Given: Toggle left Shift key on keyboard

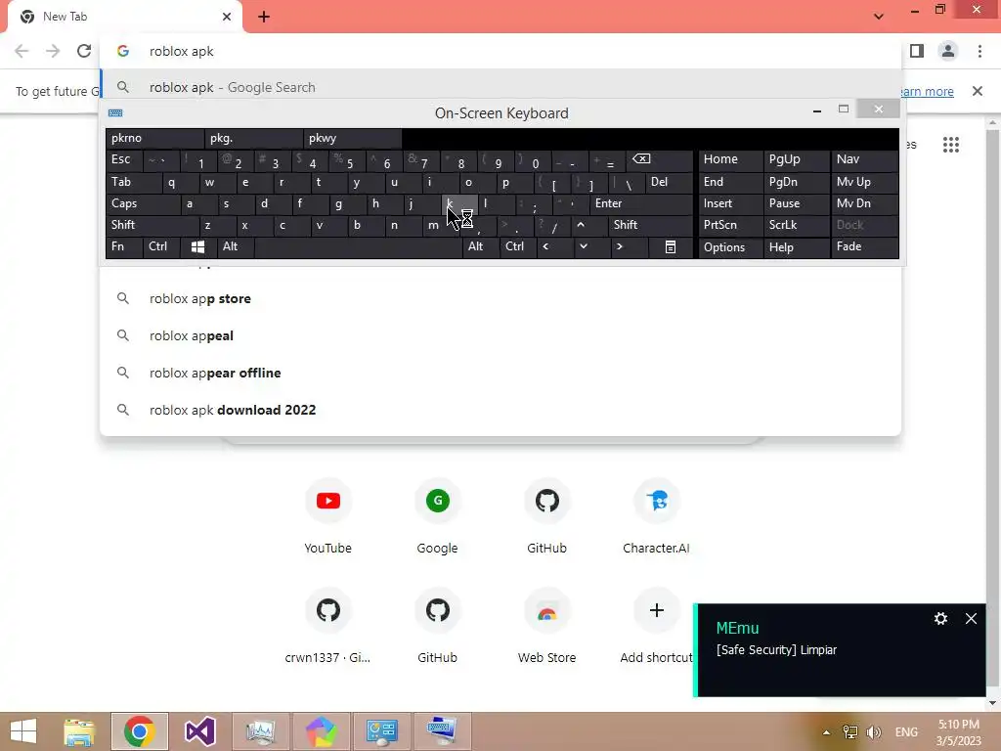Looking at the screenshot, I should [x=152, y=226].
